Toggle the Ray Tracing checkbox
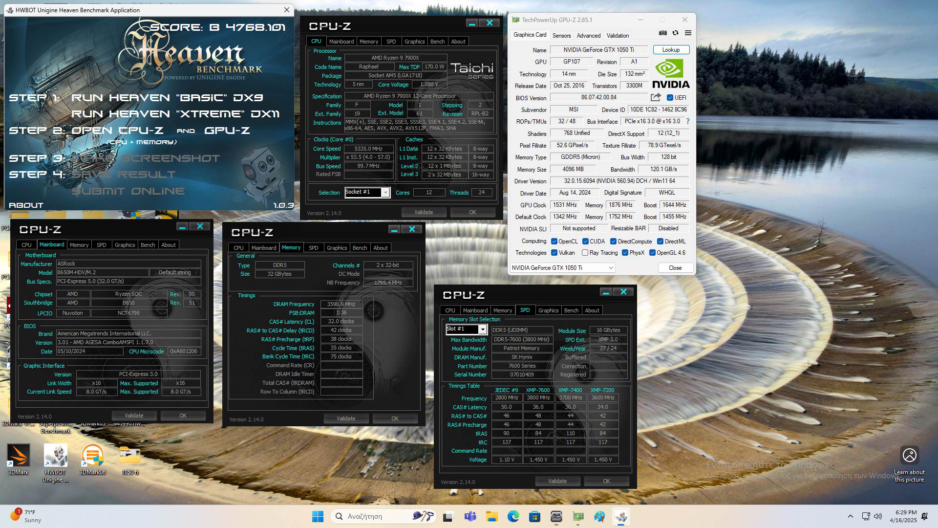The height and width of the screenshot is (528, 938). (x=585, y=253)
